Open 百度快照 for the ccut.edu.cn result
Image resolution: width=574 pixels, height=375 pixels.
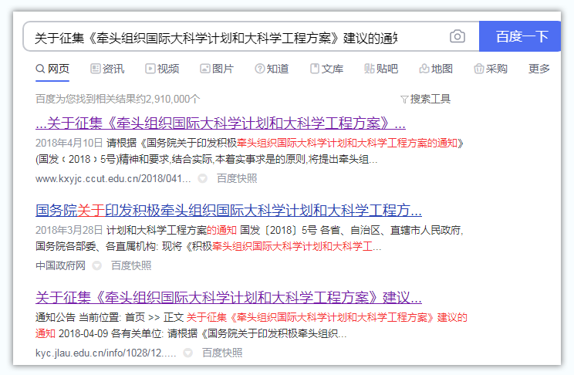237,178
